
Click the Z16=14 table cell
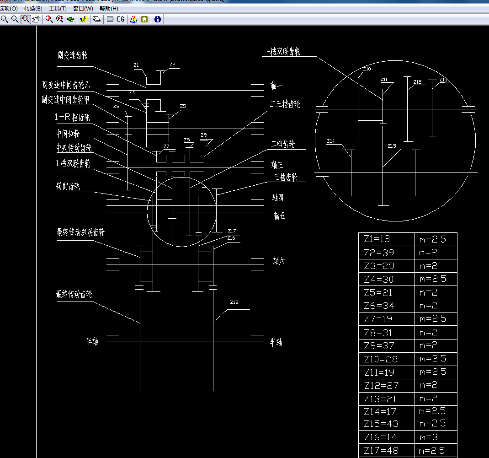(386, 437)
